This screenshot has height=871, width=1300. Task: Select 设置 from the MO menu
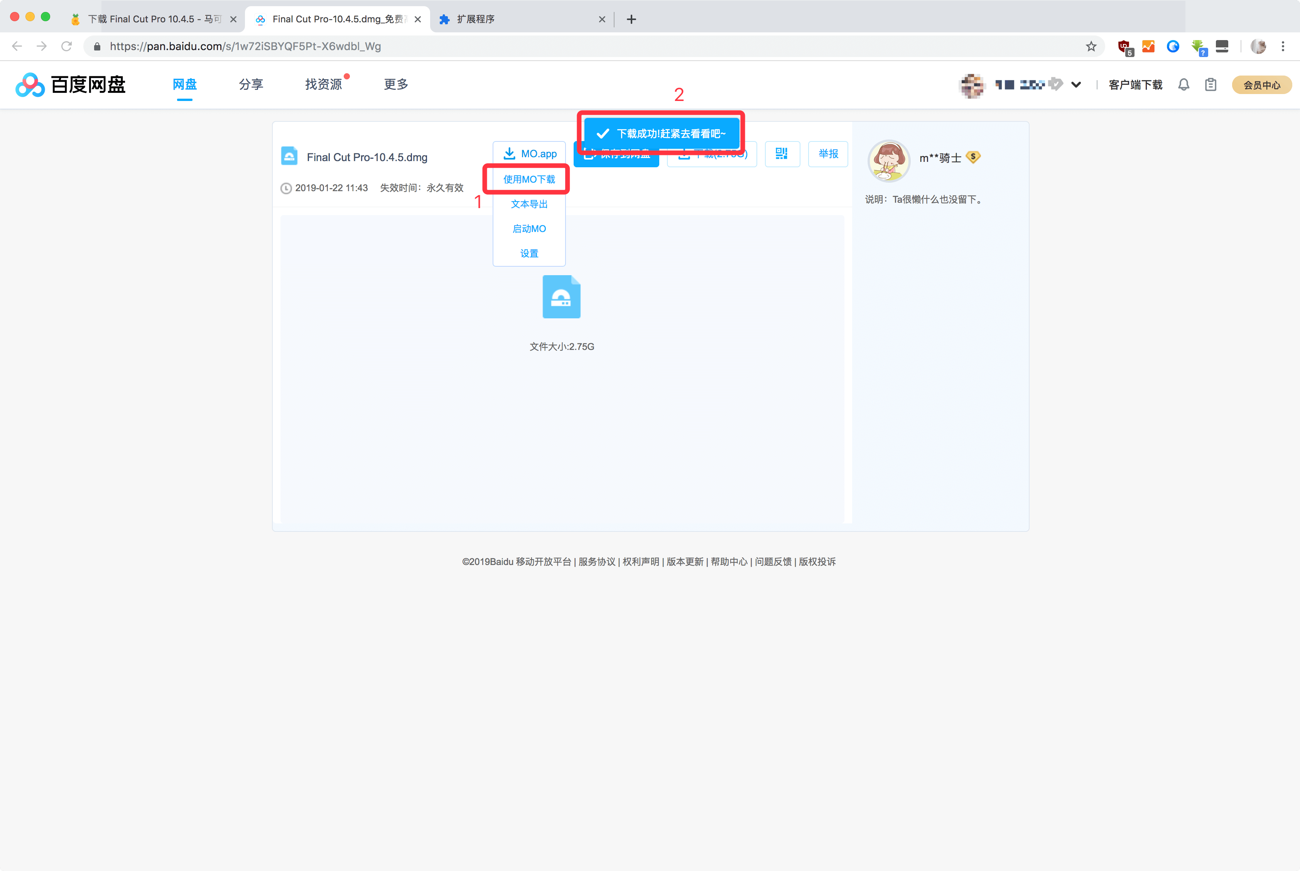[529, 253]
